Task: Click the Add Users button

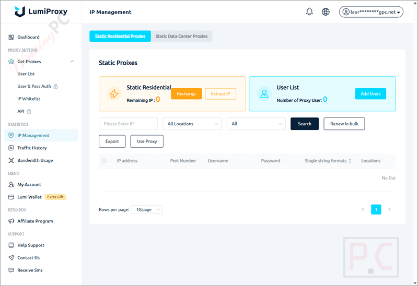Action: click(x=370, y=94)
